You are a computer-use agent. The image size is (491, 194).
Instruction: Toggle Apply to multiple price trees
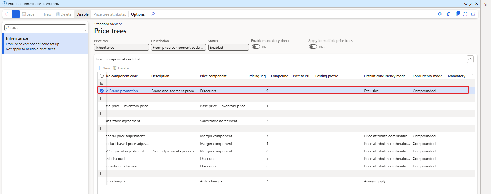[x=313, y=47]
